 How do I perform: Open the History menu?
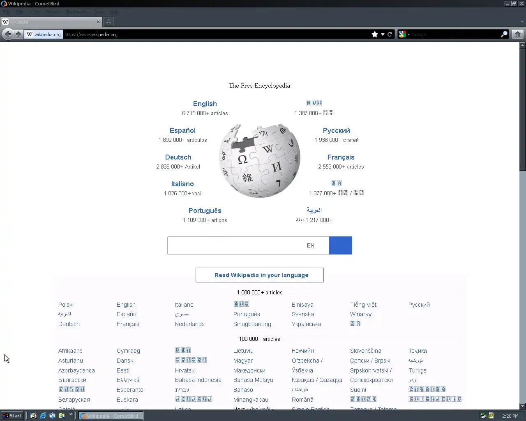[52, 12]
